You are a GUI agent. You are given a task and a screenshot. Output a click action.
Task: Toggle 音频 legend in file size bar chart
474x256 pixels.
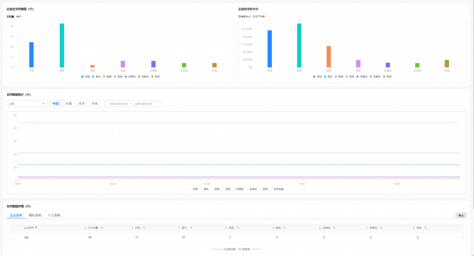pyautogui.click(x=350, y=77)
